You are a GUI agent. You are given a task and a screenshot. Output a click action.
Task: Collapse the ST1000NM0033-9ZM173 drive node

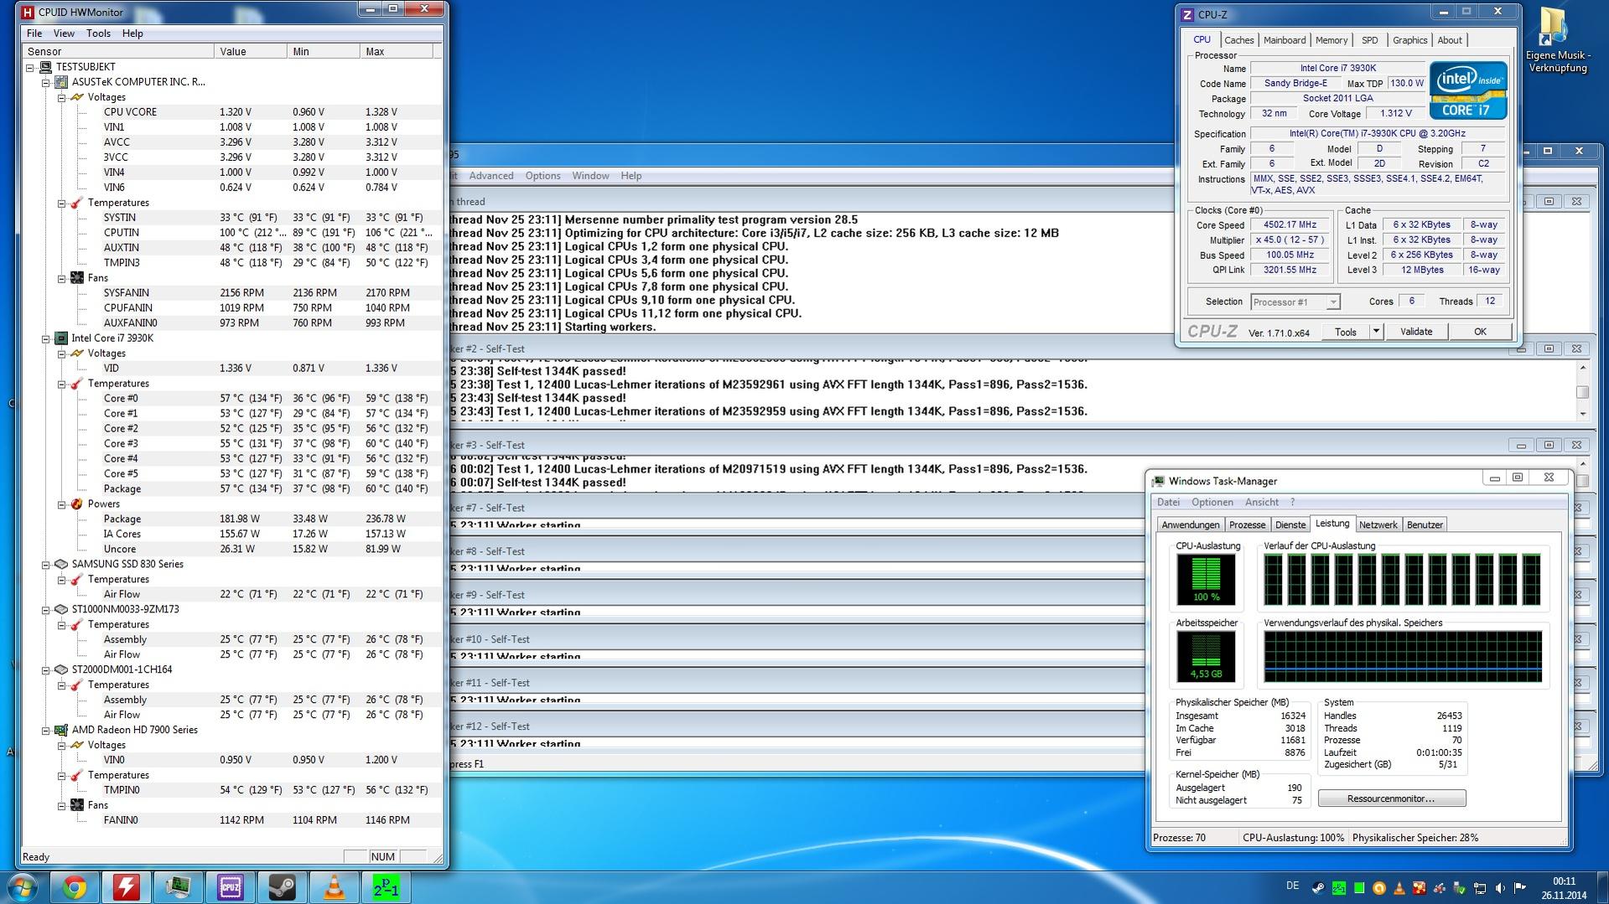click(x=46, y=609)
